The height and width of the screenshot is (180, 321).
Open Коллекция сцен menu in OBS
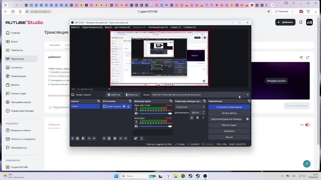(158, 27)
